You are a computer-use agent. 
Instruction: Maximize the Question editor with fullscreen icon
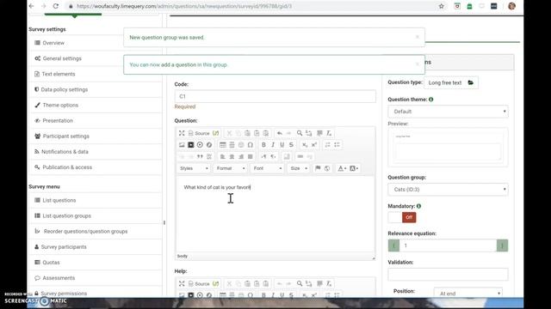pyautogui.click(x=182, y=133)
